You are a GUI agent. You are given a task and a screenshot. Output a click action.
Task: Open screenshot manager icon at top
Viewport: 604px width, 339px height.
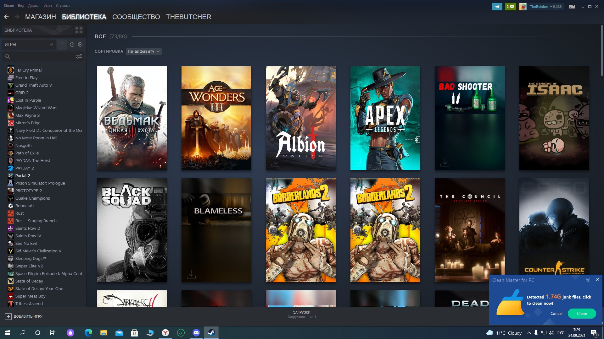[572, 7]
